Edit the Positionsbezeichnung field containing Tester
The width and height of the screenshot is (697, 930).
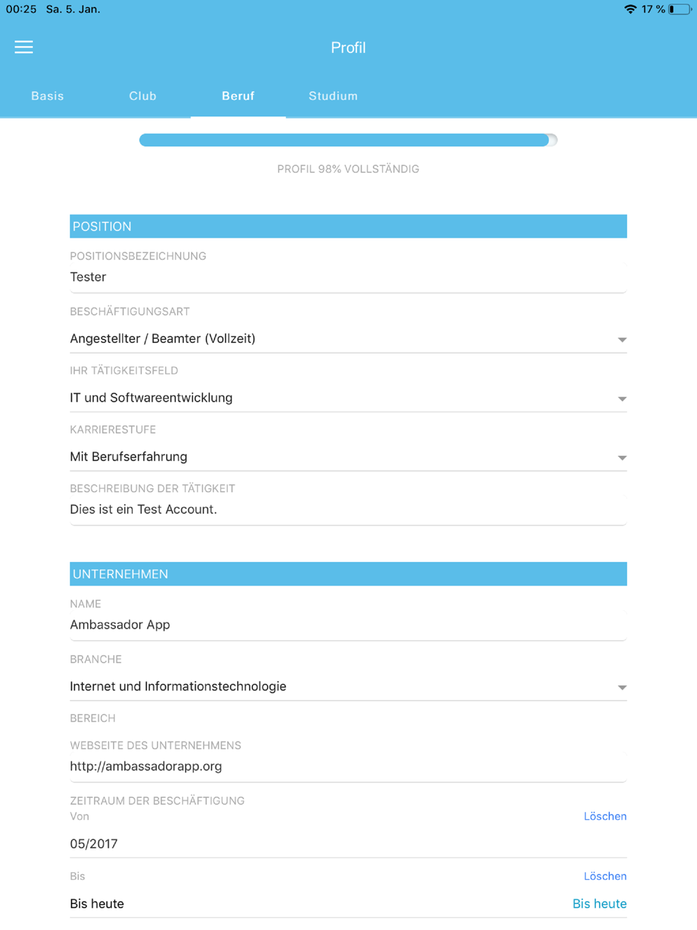click(348, 277)
